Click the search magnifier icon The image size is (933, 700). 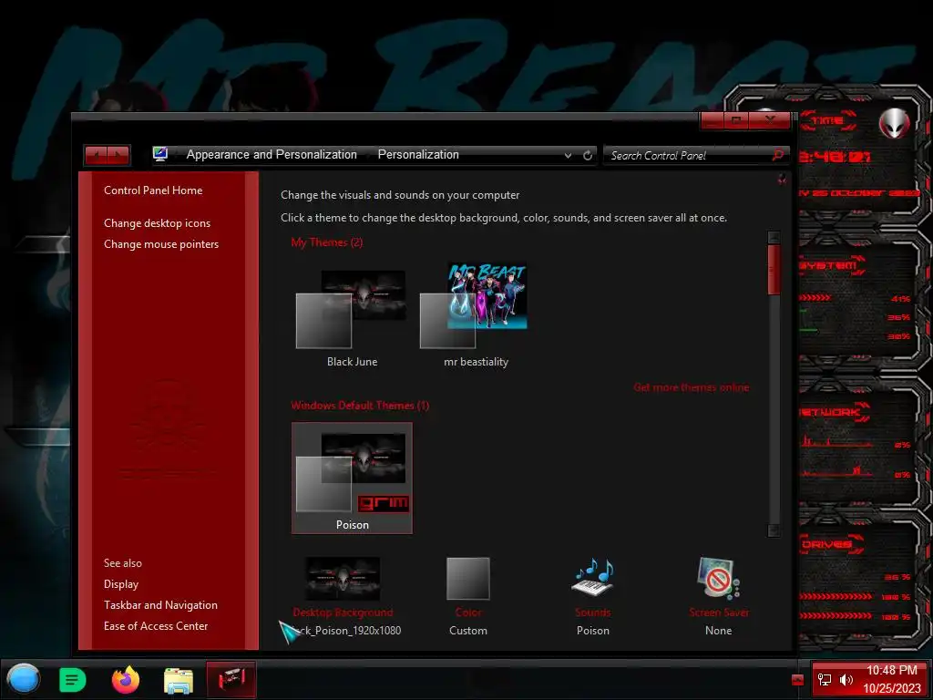pyautogui.click(x=778, y=155)
